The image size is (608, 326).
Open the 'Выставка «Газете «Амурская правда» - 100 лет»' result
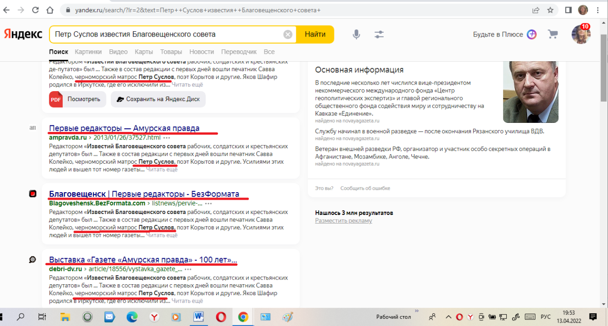[x=143, y=260]
